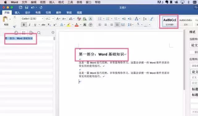Select the 第一部分: Word 基础知识 navigation heading
The width and height of the screenshot is (198, 116).
(19, 38)
